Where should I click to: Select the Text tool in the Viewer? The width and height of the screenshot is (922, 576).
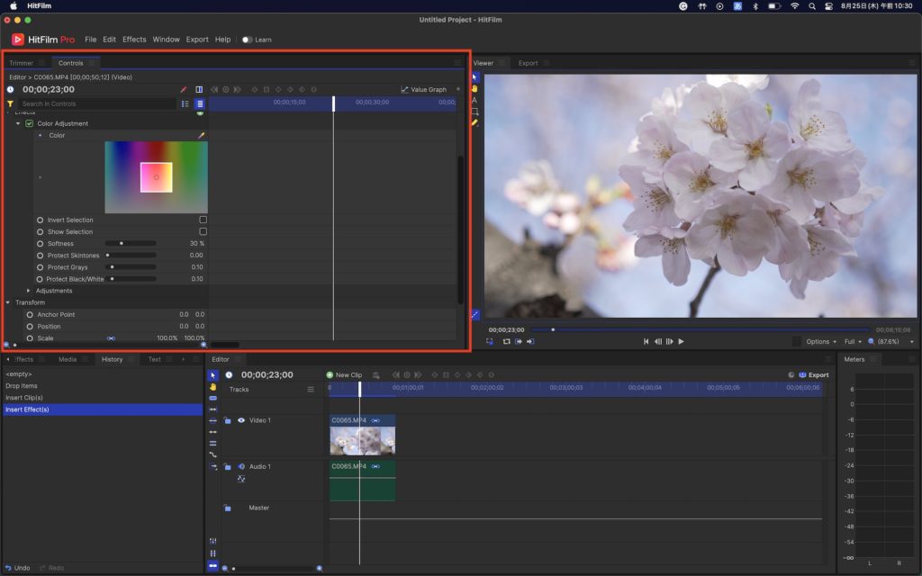(475, 100)
